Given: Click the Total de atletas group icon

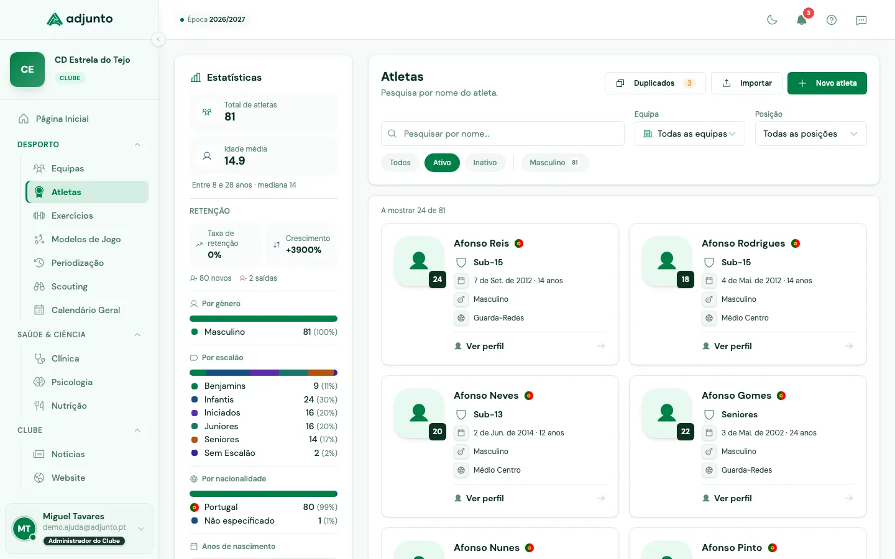Looking at the screenshot, I should 207,112.
